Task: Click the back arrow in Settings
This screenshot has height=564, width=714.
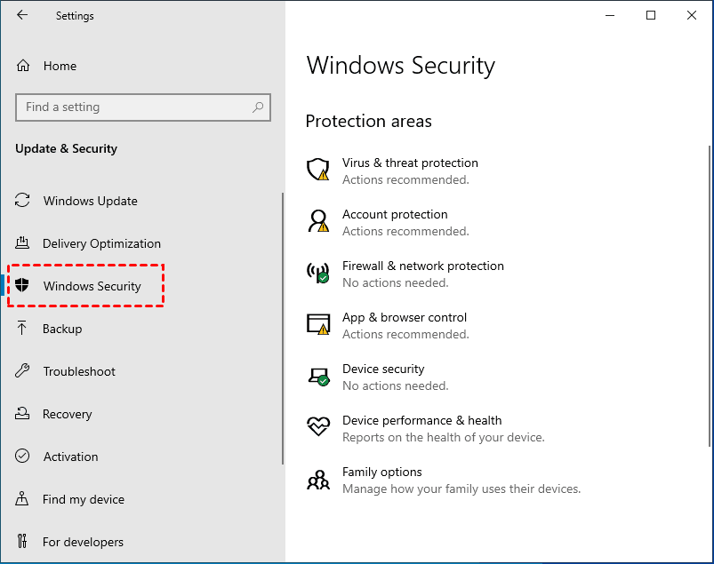Action: [22, 15]
